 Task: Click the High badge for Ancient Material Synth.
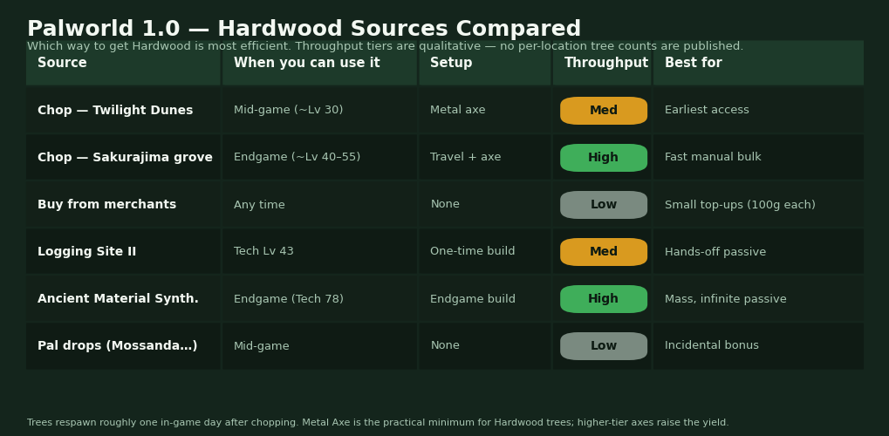604,299
